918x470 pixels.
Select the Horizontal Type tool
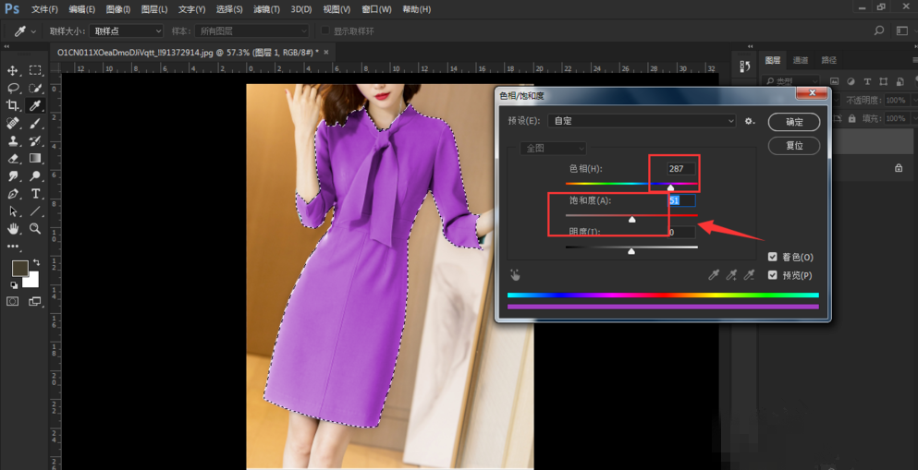point(36,194)
